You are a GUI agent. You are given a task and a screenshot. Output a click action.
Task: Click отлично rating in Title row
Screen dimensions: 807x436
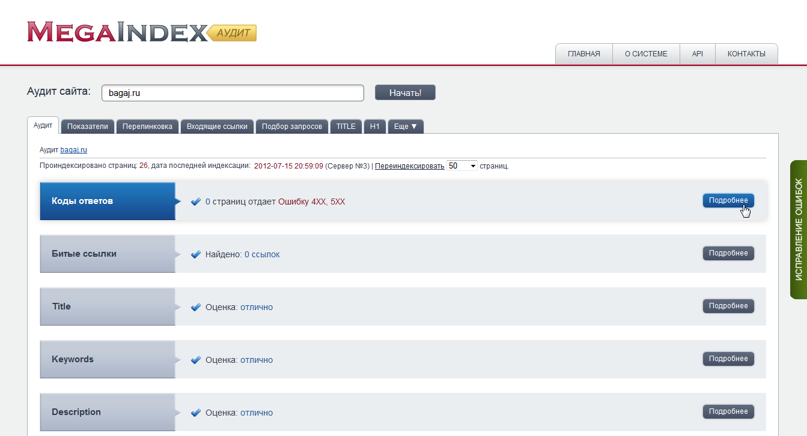(x=257, y=307)
